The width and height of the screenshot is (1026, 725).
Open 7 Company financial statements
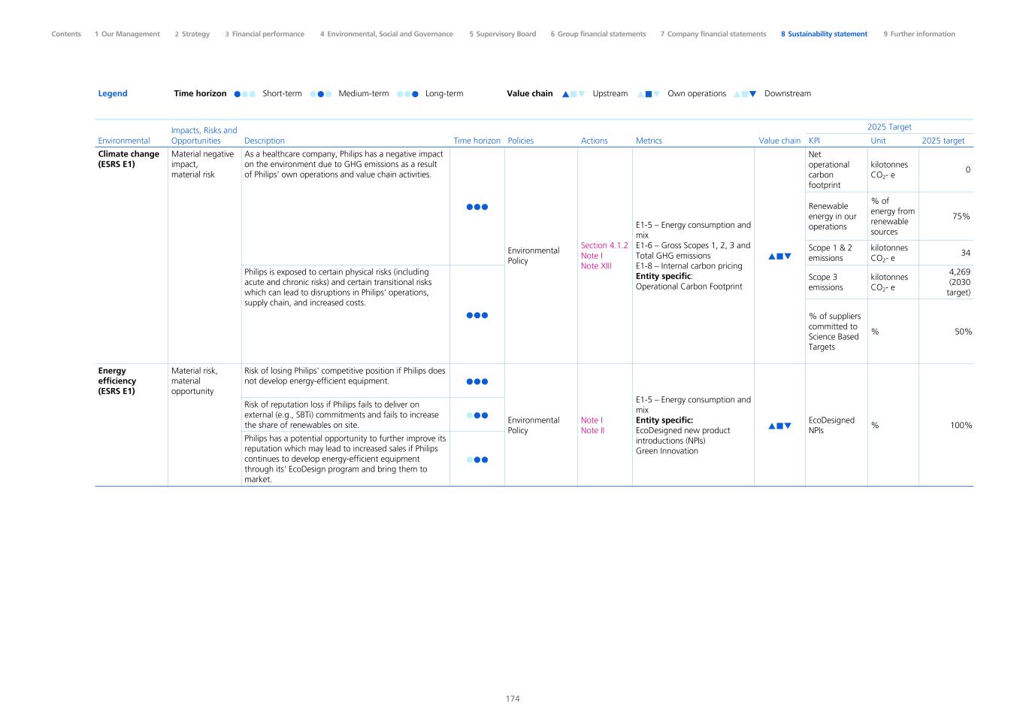(713, 34)
